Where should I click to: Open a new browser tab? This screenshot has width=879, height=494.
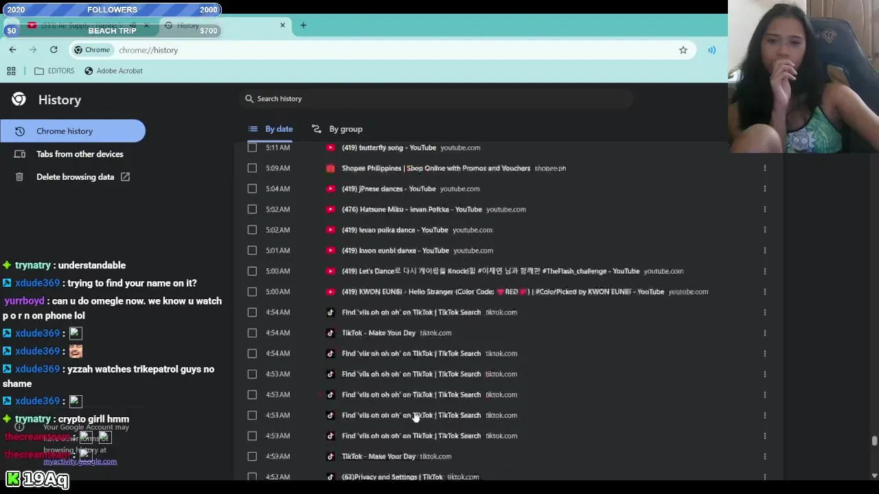[x=303, y=25]
